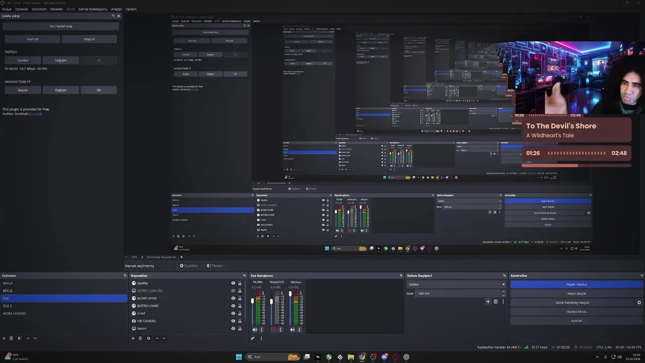The image size is (645, 363).
Task: Mute the Mic/Aux audio channel
Action: click(292, 330)
